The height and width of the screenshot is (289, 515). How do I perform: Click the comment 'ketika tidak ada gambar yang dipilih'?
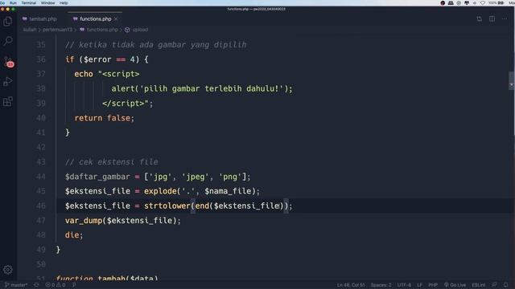(x=155, y=45)
